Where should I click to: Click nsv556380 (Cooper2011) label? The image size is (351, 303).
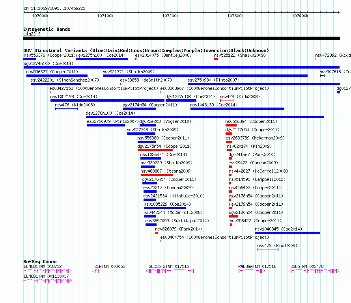pos(163,138)
